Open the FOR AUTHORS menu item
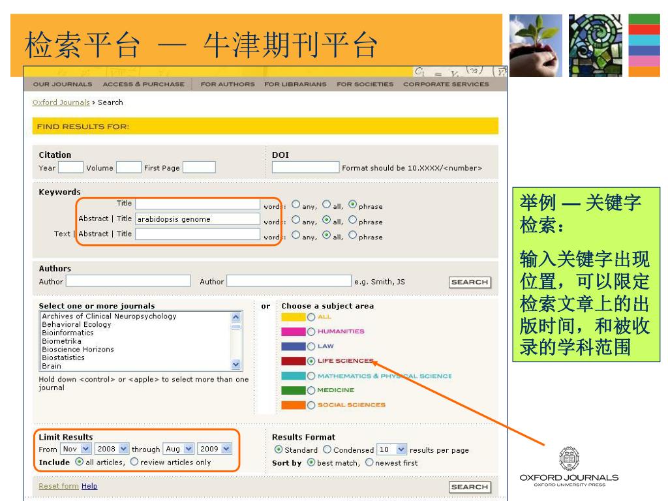Viewport: 668px width, 501px height. pos(228,84)
